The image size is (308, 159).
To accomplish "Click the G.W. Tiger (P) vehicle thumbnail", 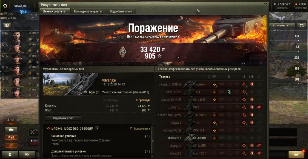I will tap(71, 84).
